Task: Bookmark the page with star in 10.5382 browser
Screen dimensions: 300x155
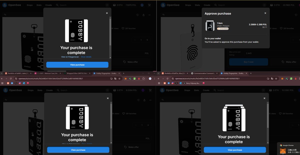Action: 276,78
